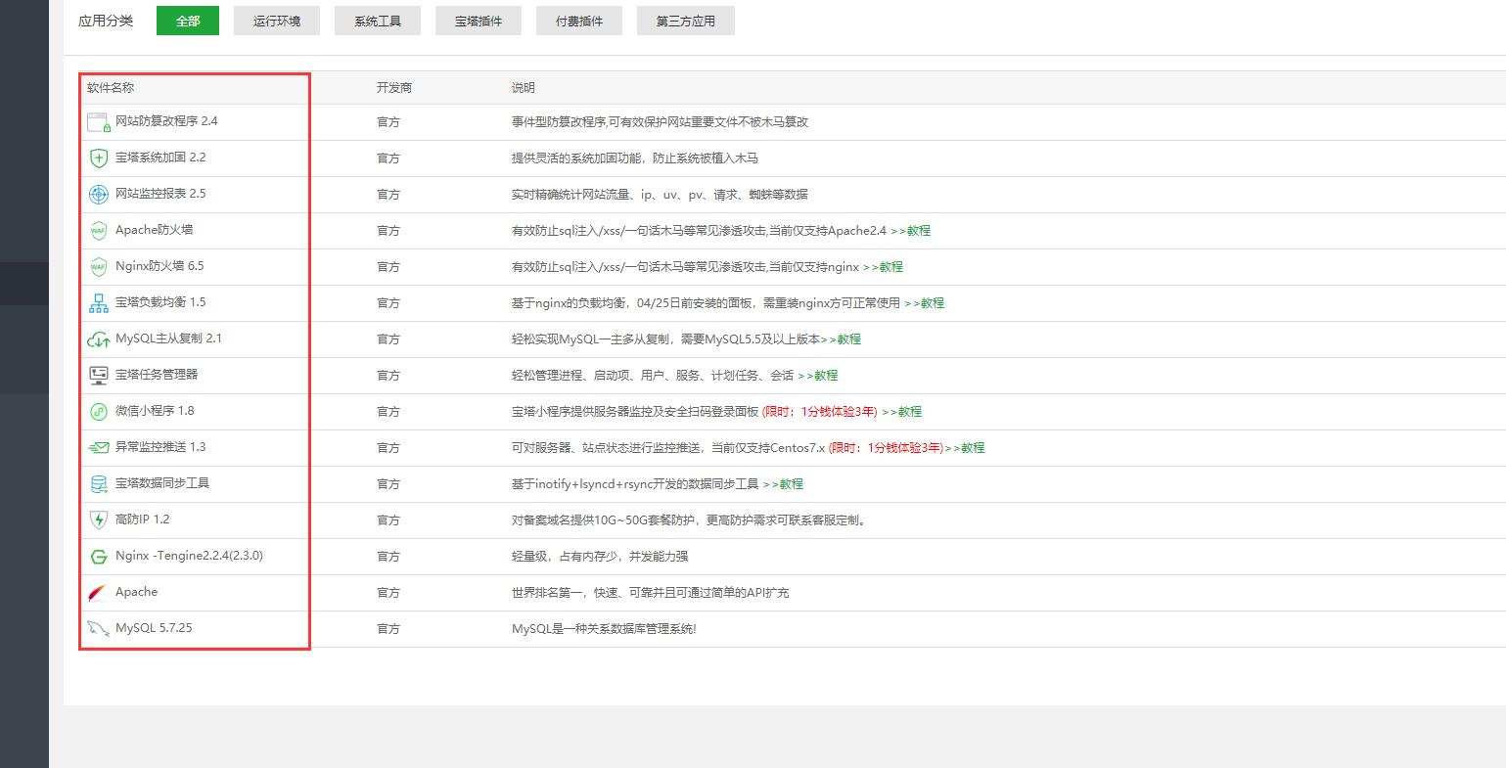Open the Nginx防火墙 6.5 name link
Viewport: 1506px width, 768px height.
(x=160, y=266)
